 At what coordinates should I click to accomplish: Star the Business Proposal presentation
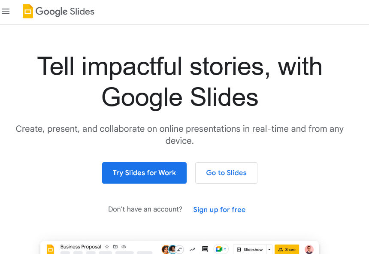pos(106,246)
